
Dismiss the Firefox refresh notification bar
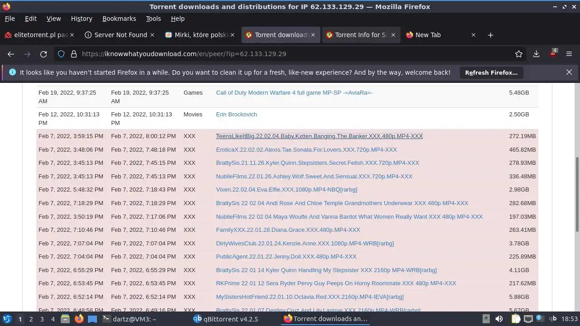coord(569,72)
